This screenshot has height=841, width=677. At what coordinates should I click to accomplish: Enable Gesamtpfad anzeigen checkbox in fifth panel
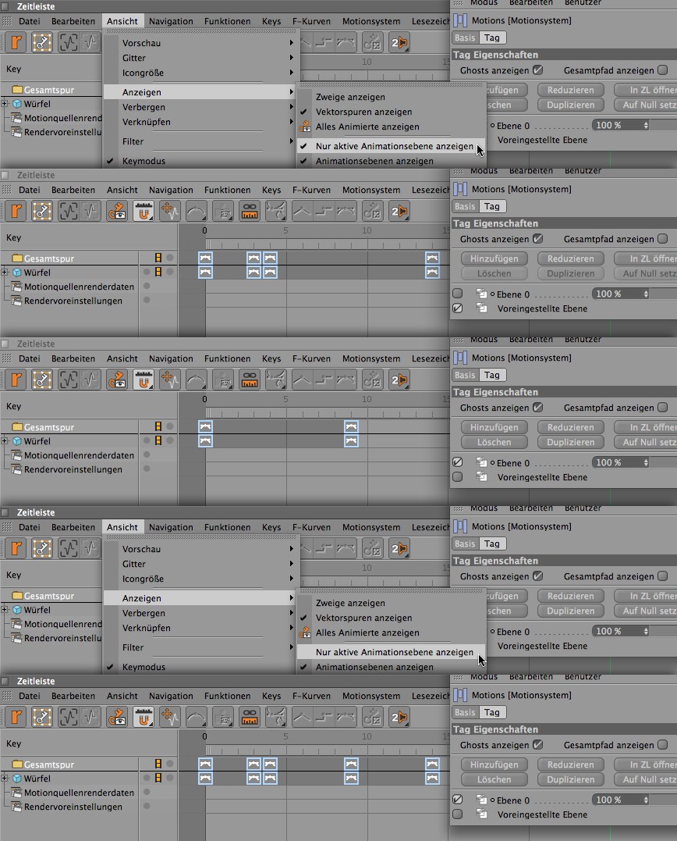coord(662,745)
